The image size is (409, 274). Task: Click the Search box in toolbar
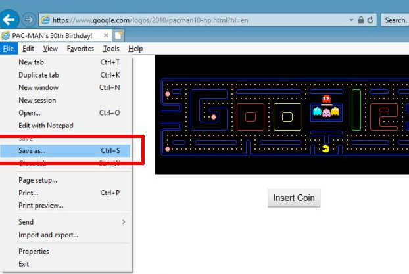396,20
